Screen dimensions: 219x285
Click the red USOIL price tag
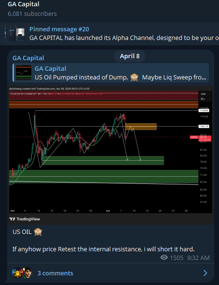[x=200, y=139]
